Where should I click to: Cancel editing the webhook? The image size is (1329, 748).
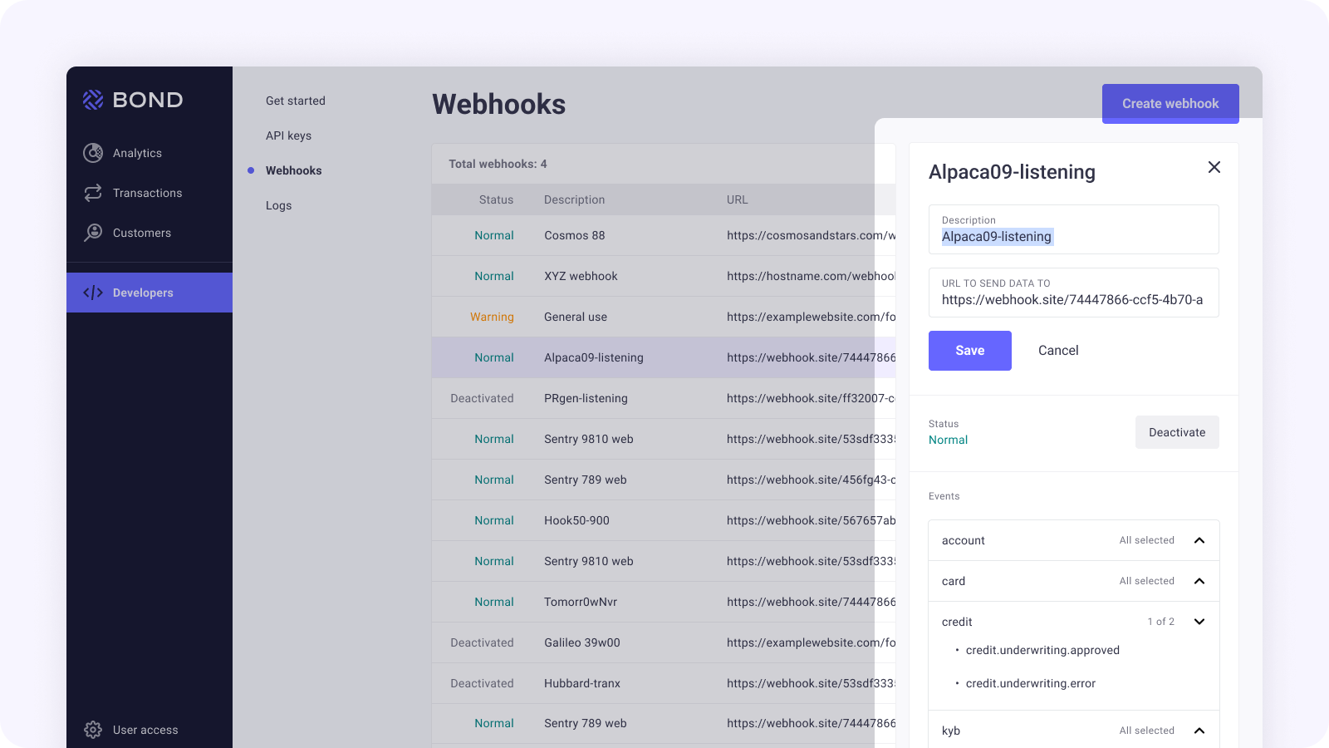(1058, 351)
